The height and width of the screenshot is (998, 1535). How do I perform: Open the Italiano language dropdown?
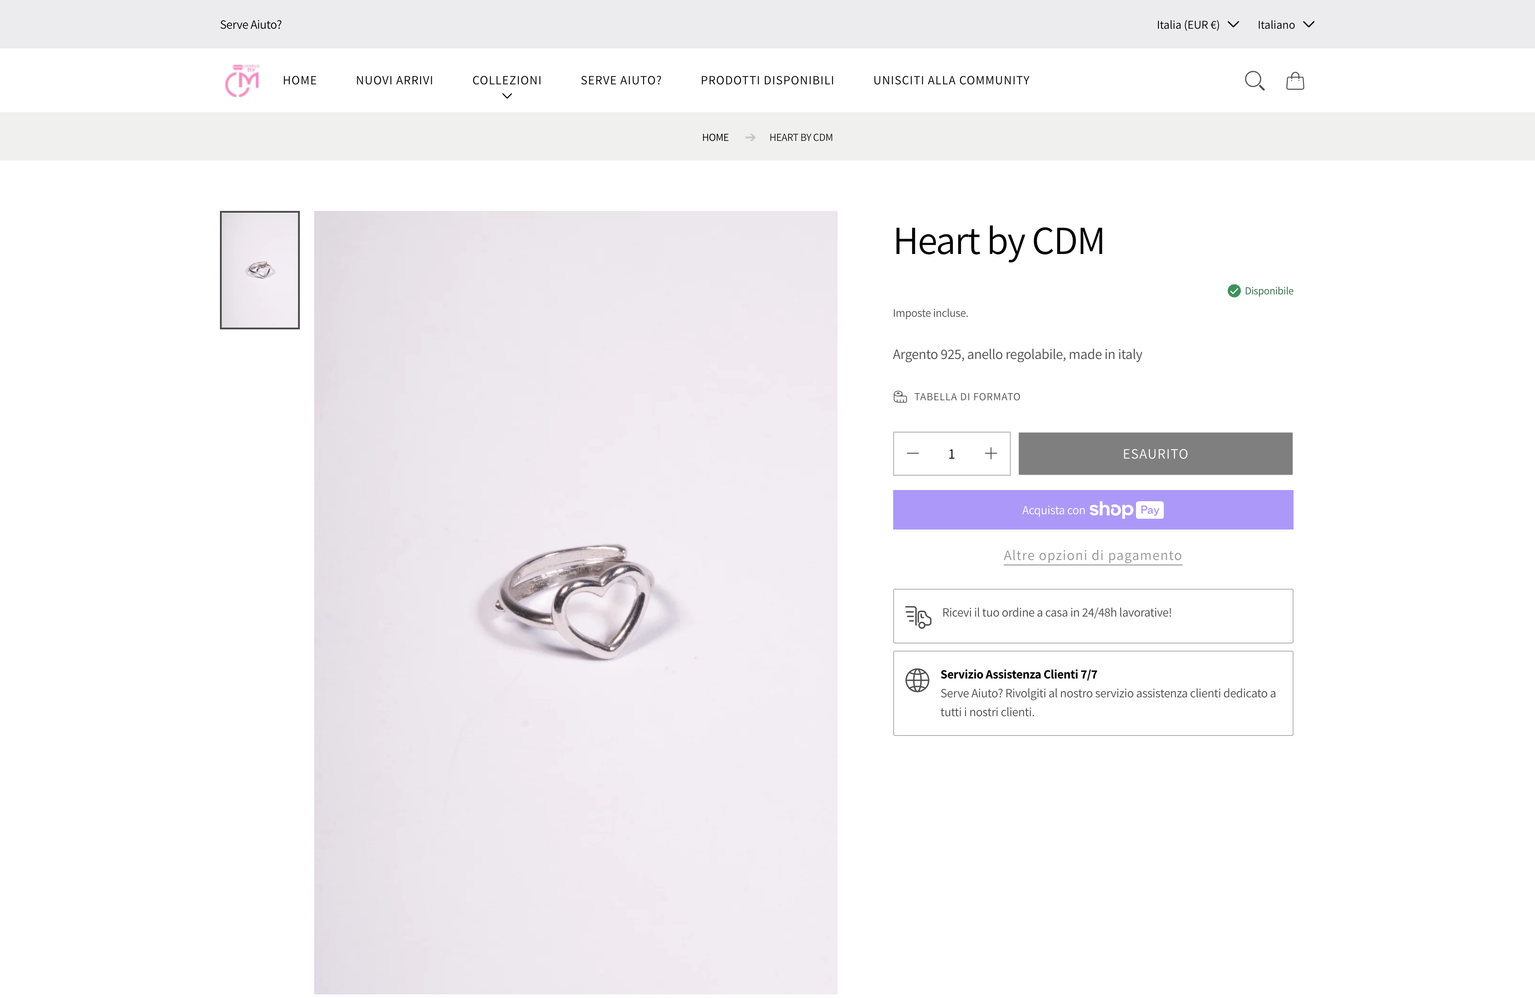pyautogui.click(x=1285, y=25)
